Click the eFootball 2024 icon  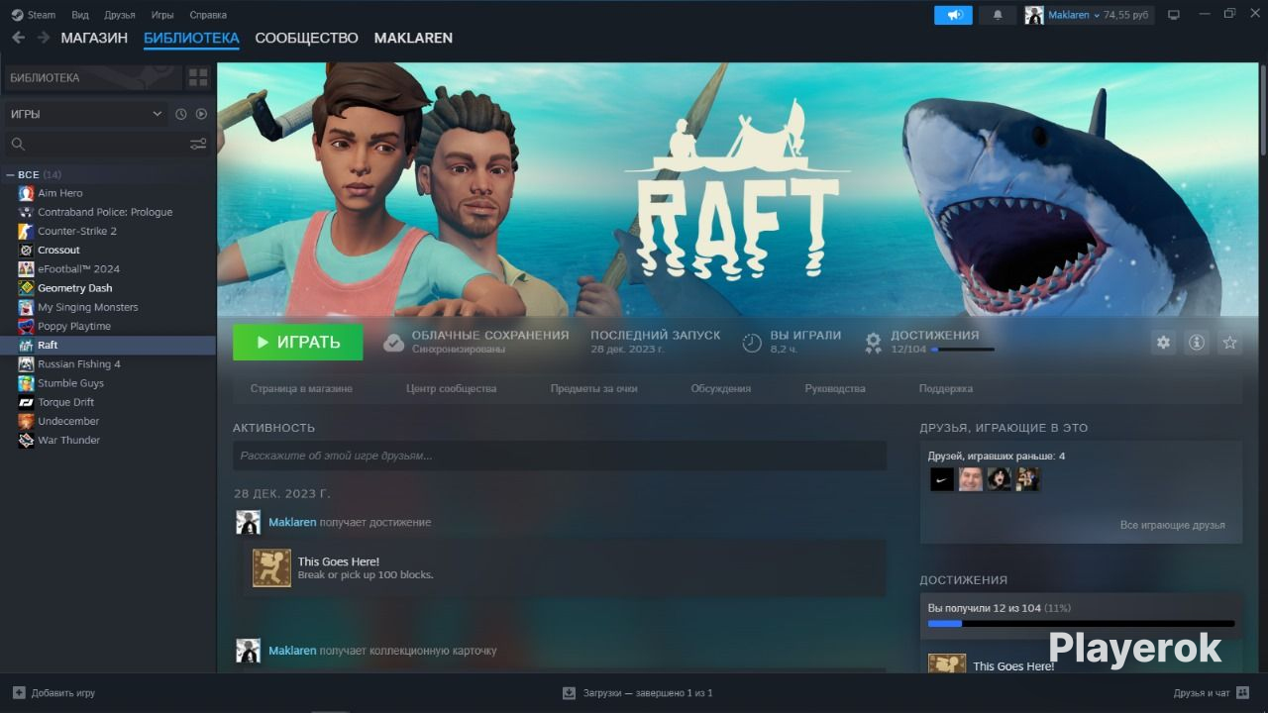click(x=27, y=269)
